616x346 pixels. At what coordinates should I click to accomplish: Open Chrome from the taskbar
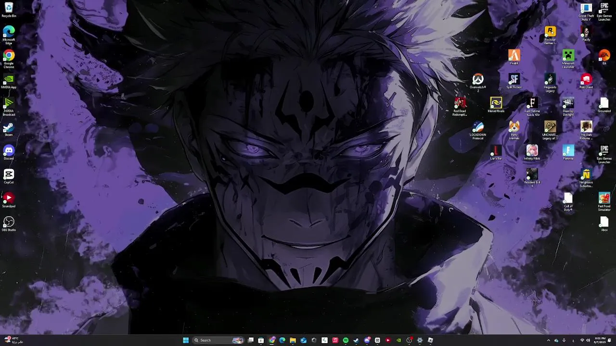pyautogui.click(x=272, y=340)
